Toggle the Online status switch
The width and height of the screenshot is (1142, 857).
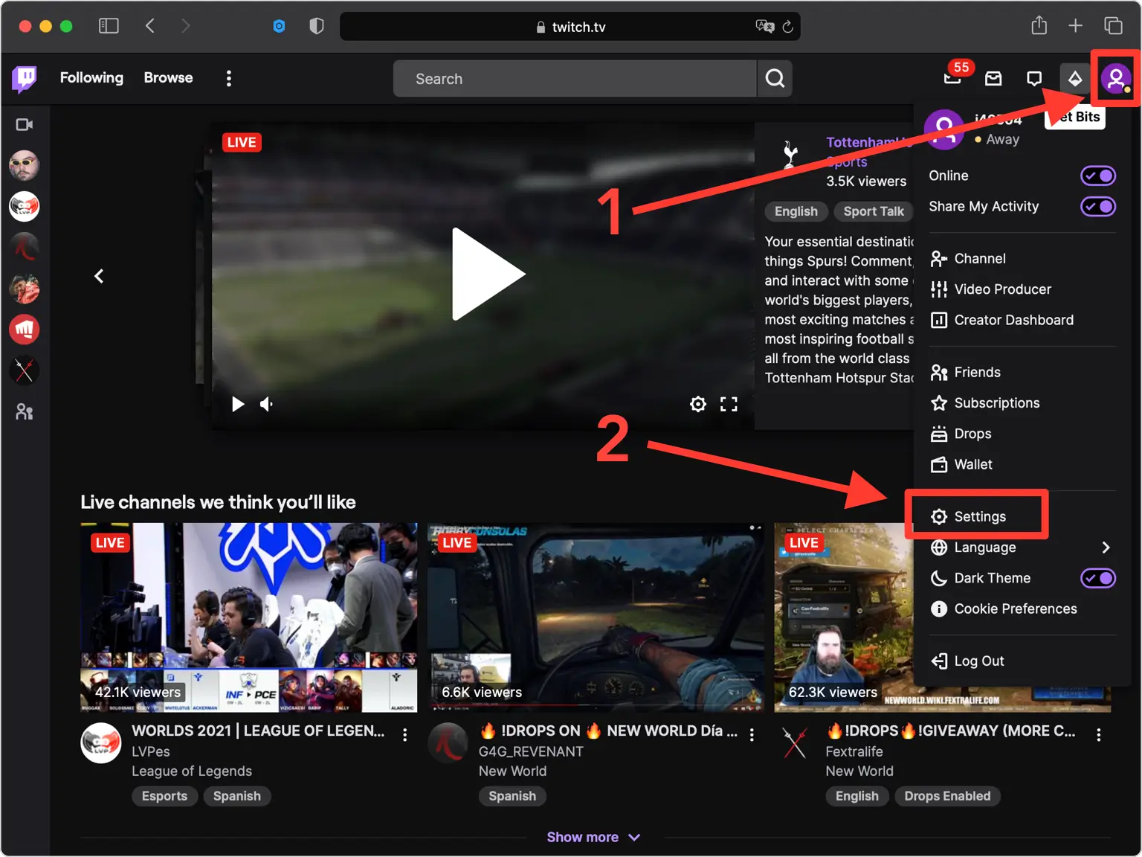point(1097,176)
